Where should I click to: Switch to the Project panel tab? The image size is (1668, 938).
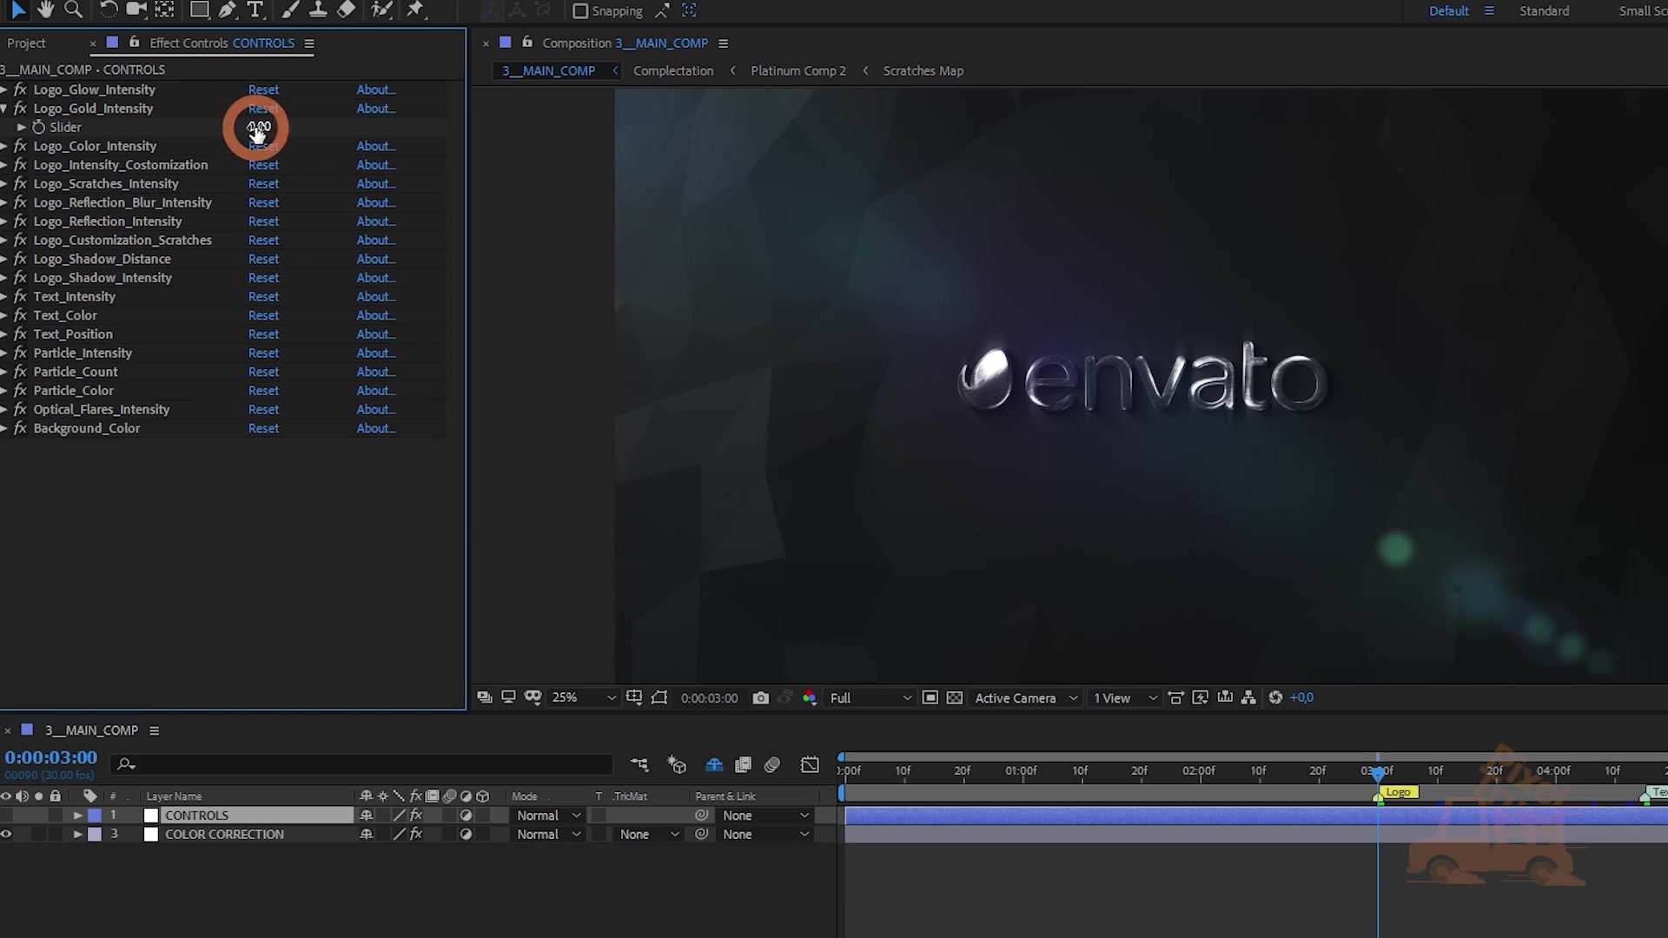point(26,43)
